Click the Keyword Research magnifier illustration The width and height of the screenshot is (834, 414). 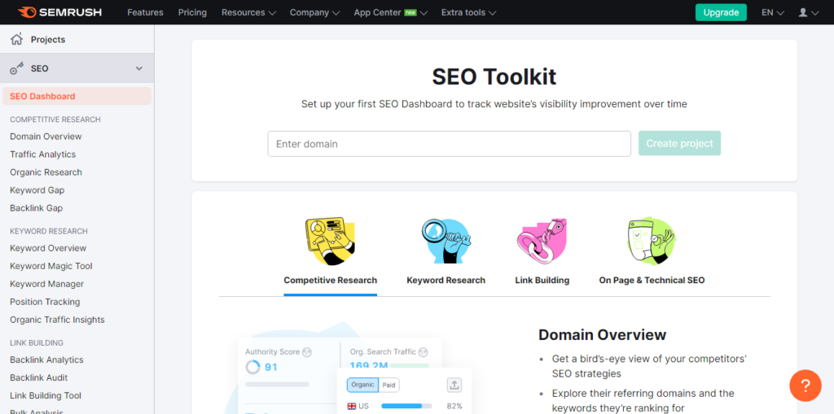tap(446, 241)
